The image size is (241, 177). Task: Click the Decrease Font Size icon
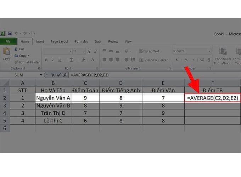click(95, 51)
